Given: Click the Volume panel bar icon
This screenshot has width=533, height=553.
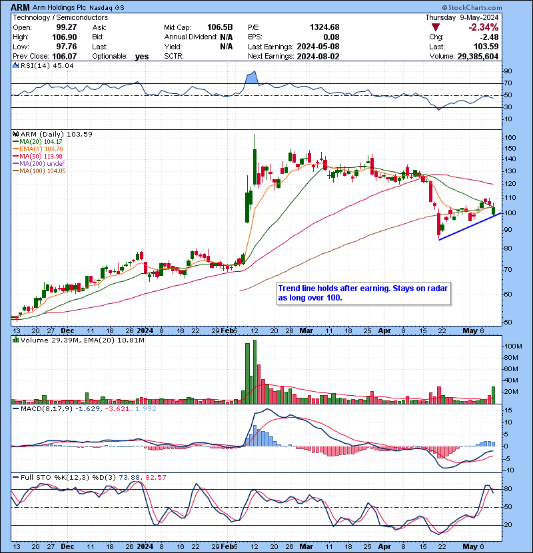Looking at the screenshot, I should [x=15, y=340].
